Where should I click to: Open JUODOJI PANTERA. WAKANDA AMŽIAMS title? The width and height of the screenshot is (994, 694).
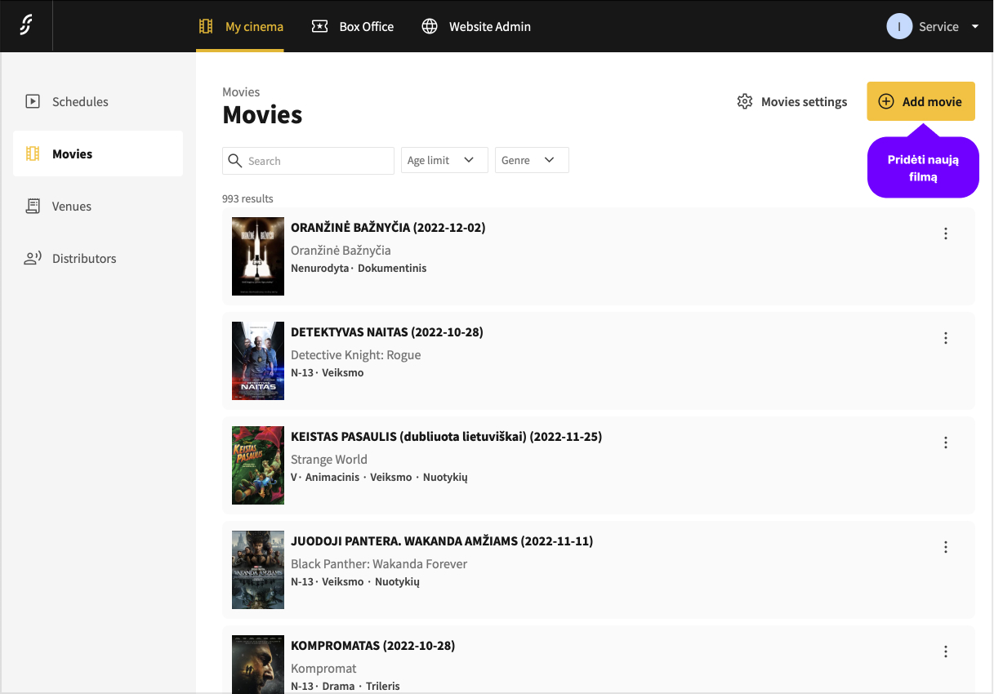tap(442, 541)
